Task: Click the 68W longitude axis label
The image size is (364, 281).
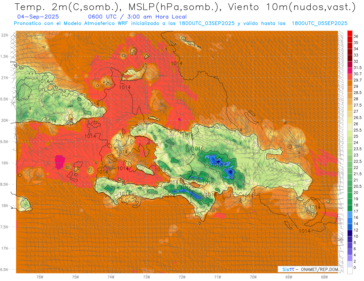Action: pyautogui.click(x=324, y=277)
